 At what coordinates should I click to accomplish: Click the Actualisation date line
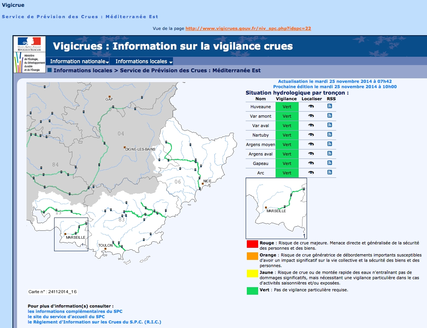coord(335,81)
